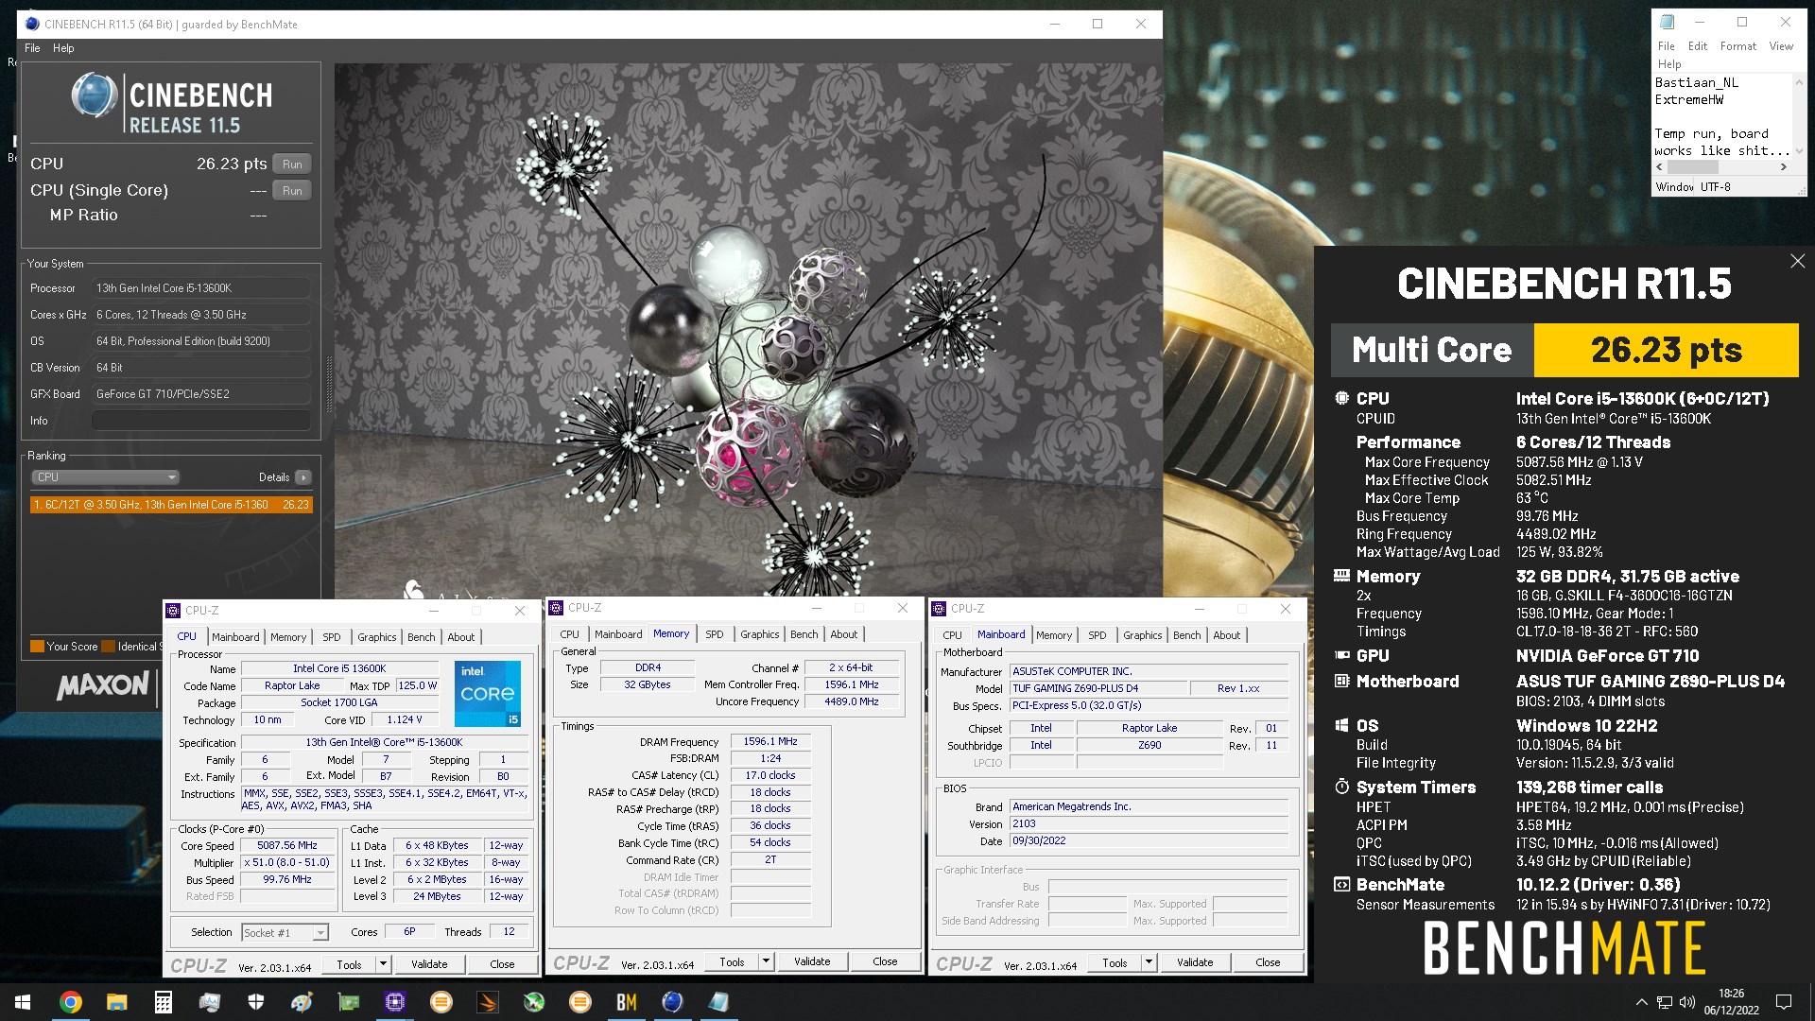Viewport: 1815px width, 1021px height.
Task: Open the green graphics card taskbar icon
Action: (348, 1002)
